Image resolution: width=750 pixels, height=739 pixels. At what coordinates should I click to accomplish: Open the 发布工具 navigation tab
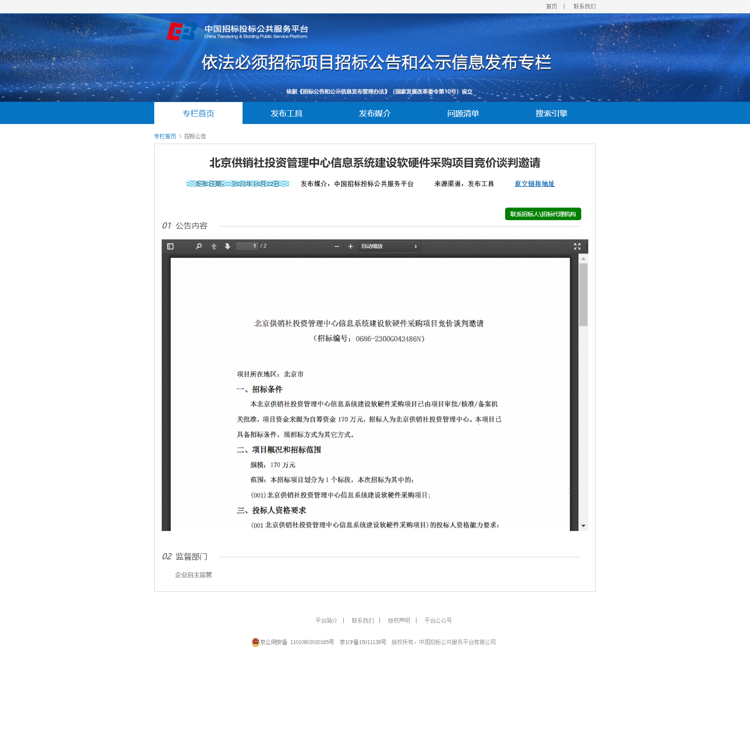pyautogui.click(x=286, y=113)
